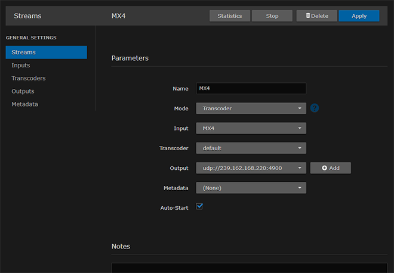Image resolution: width=394 pixels, height=273 pixels.
Task: Open the Metadata dropdown showing (None)
Action: (251, 188)
